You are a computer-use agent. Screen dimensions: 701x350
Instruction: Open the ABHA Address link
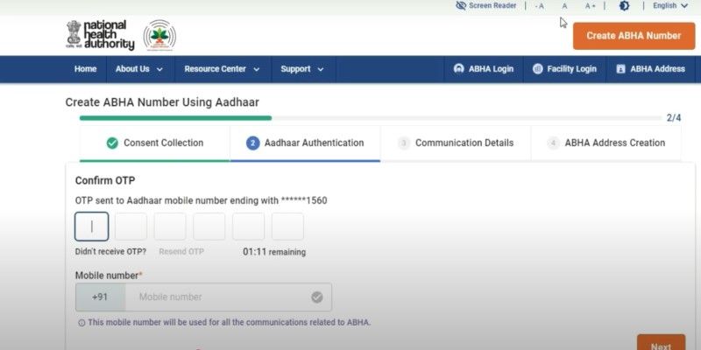[x=650, y=69]
